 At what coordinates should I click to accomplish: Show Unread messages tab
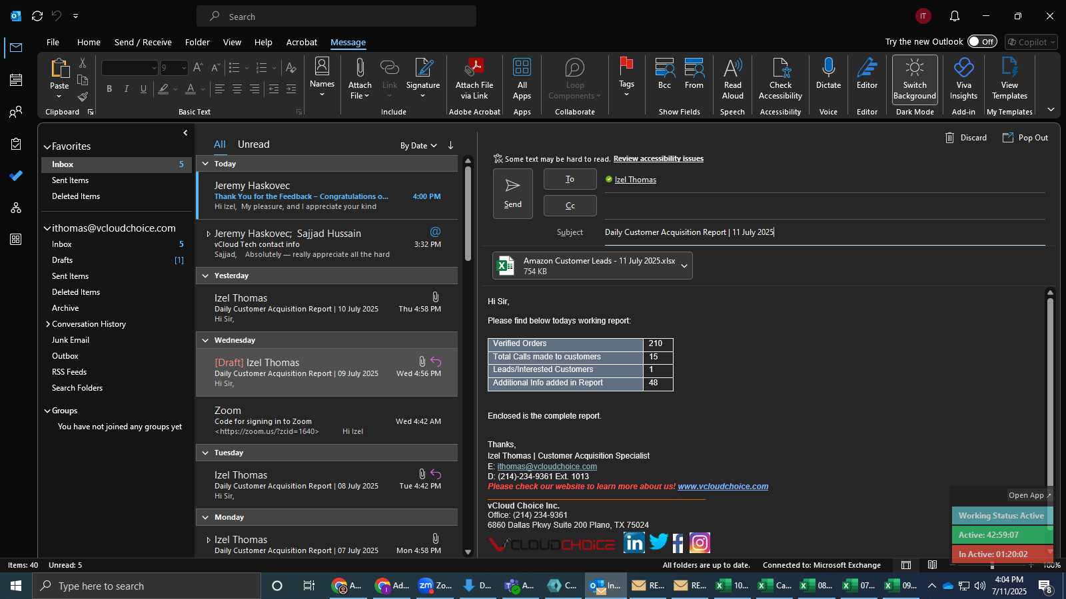tap(253, 144)
